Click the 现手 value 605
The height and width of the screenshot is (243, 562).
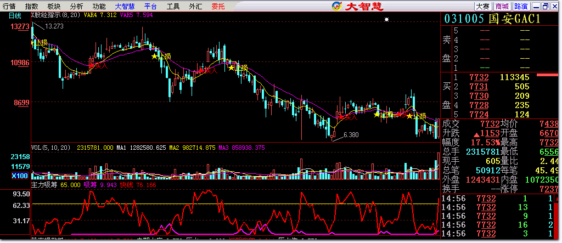coord(492,161)
